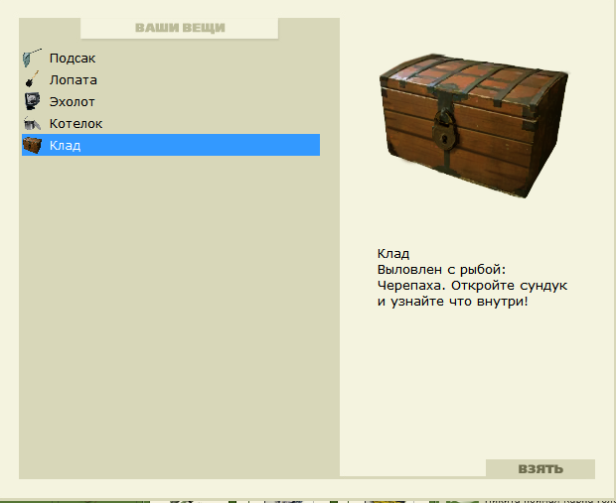Select the Лопата item in the list
Screen dimensions: 616x503
[171, 79]
